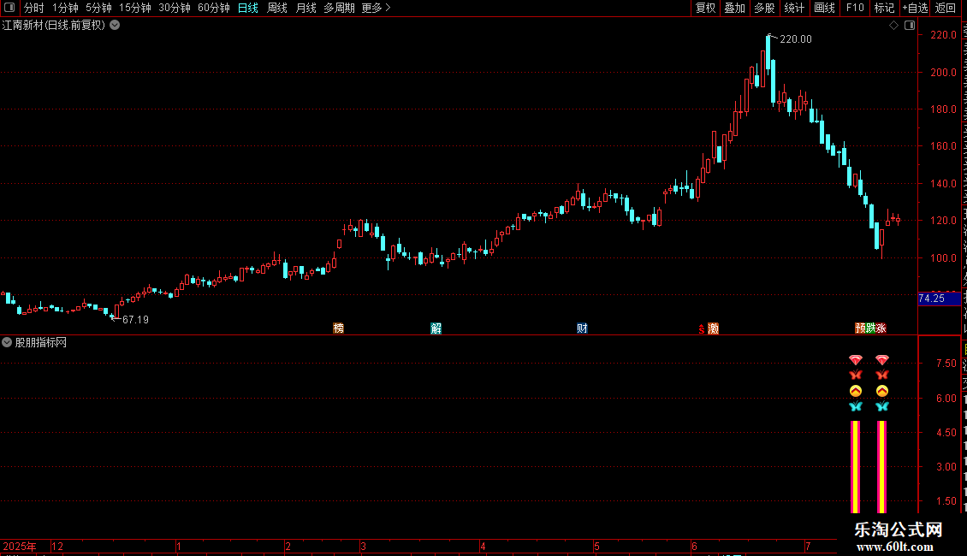
Task: Click the 解 info marker
Action: (436, 328)
